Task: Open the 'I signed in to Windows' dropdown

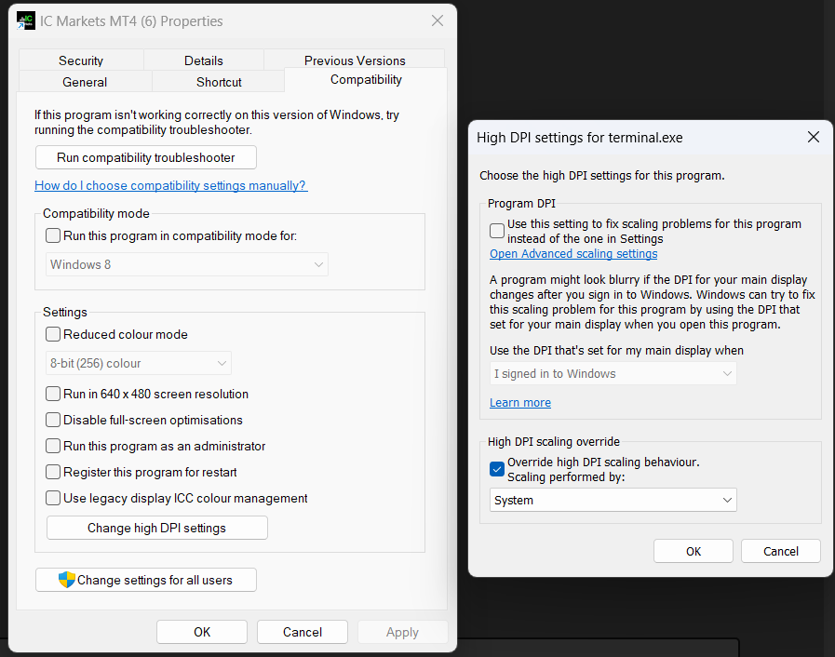Action: 613,374
